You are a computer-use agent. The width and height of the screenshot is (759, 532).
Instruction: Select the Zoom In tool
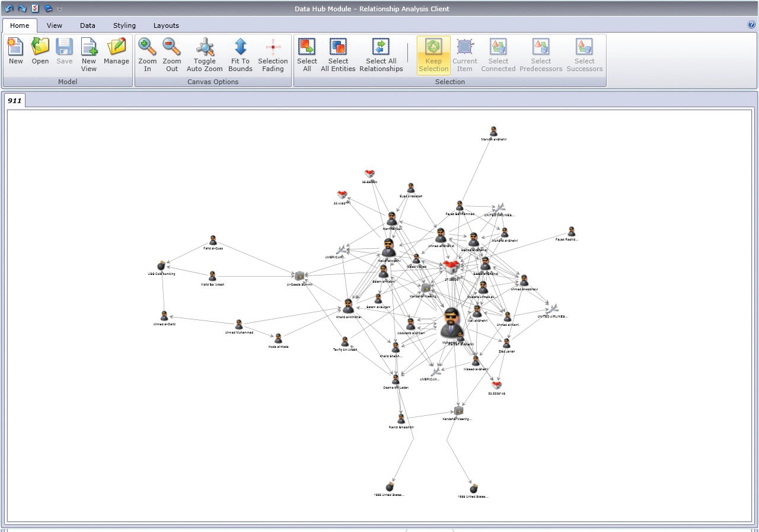click(147, 53)
